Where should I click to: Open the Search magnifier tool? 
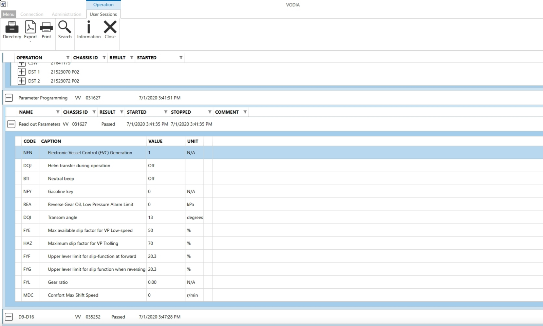[64, 27]
